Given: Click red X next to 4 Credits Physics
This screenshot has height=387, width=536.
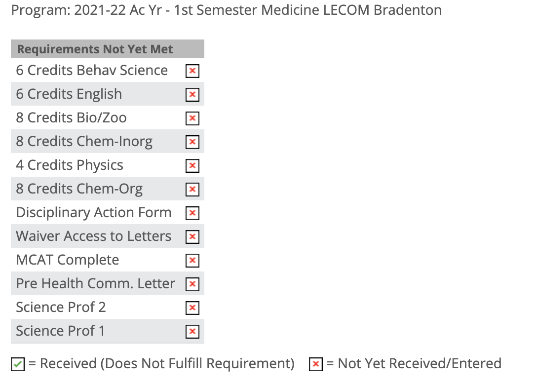Looking at the screenshot, I should tap(192, 165).
